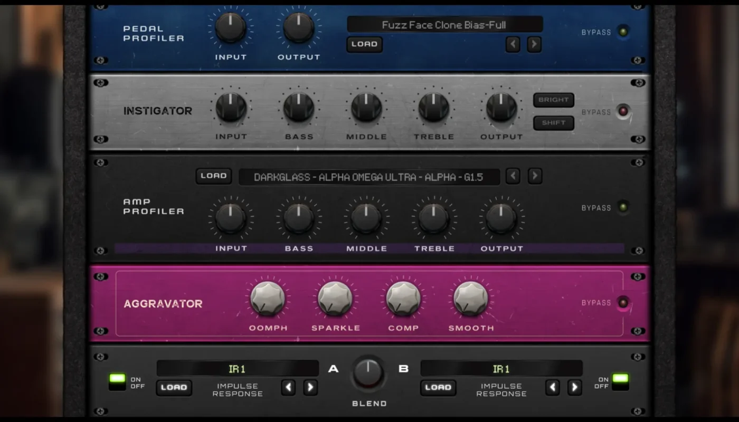The height and width of the screenshot is (422, 739).
Task: Click the Aggravator OOMPH knob
Action: tap(268, 299)
